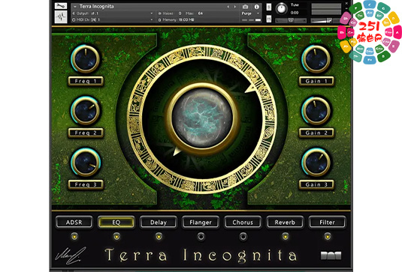Open instrument edit mode with wrench icon
402x272 pixels.
[61, 6]
